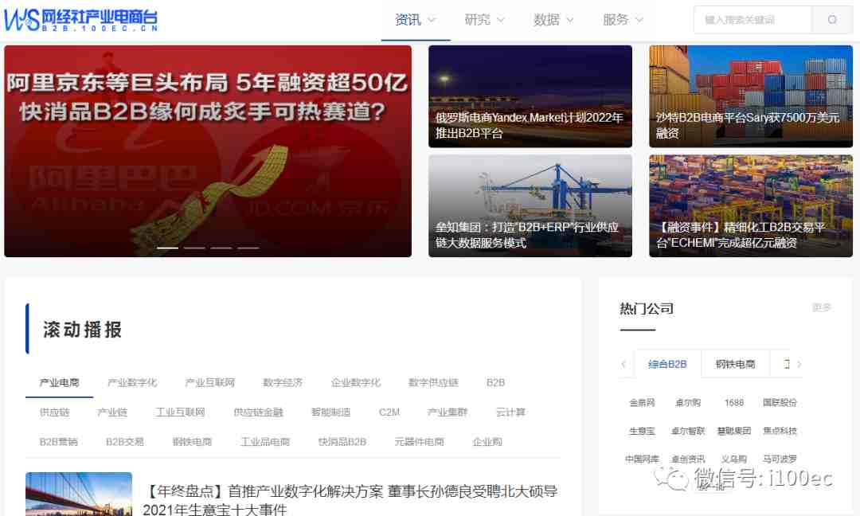Click the 中国网库 company link
The height and width of the screenshot is (516, 860).
tap(643, 459)
